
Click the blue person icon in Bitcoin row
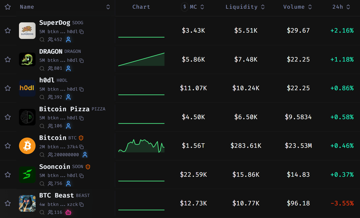click(x=85, y=155)
